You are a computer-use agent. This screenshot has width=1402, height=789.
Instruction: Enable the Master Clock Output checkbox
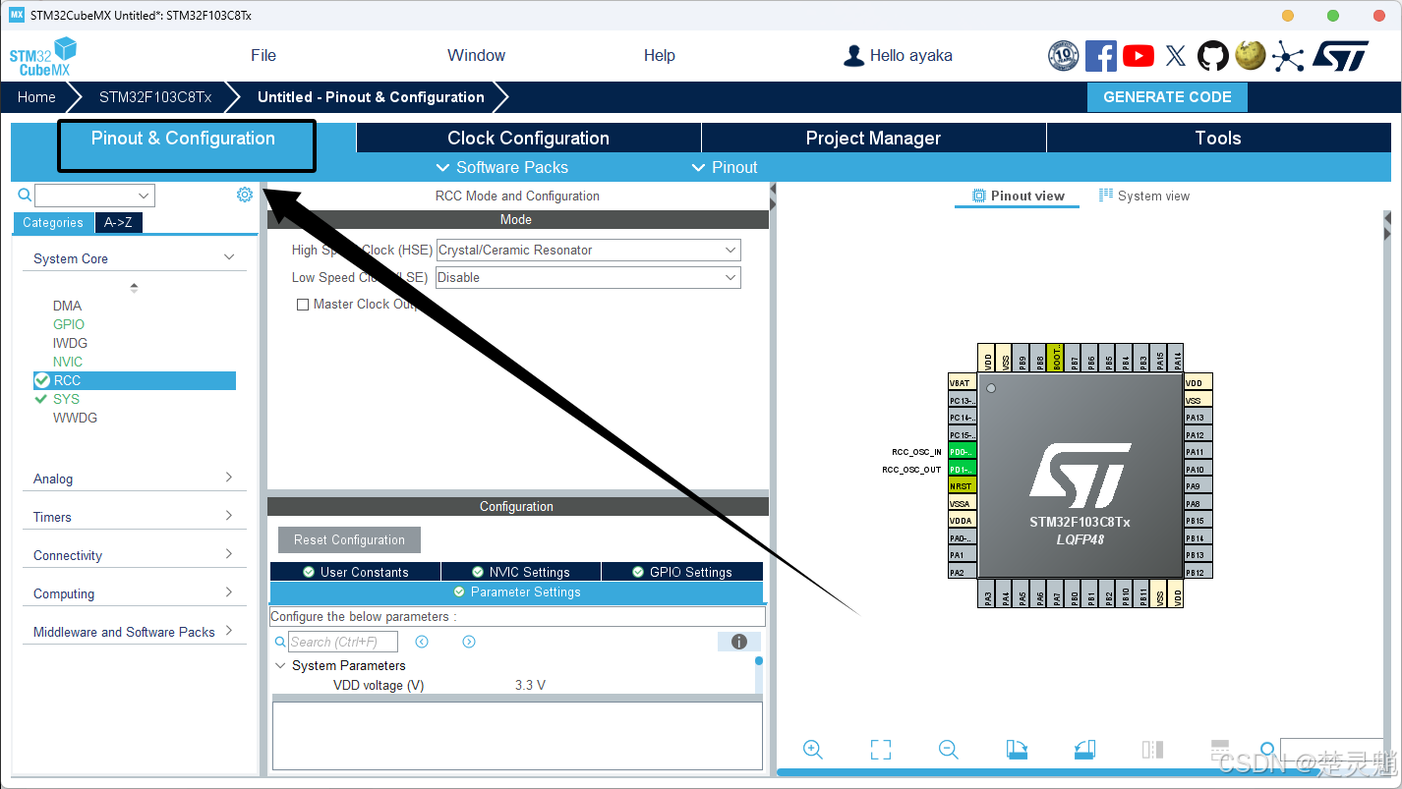[303, 305]
